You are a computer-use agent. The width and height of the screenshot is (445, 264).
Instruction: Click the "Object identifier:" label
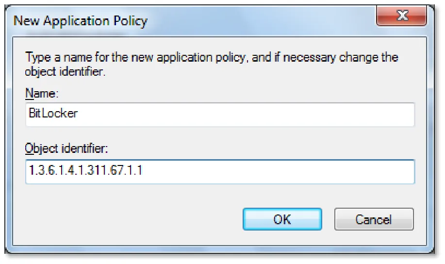pos(66,148)
